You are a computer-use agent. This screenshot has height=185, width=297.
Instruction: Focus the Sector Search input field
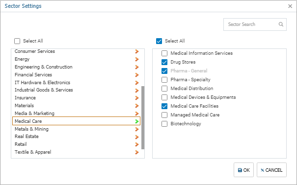255,24
